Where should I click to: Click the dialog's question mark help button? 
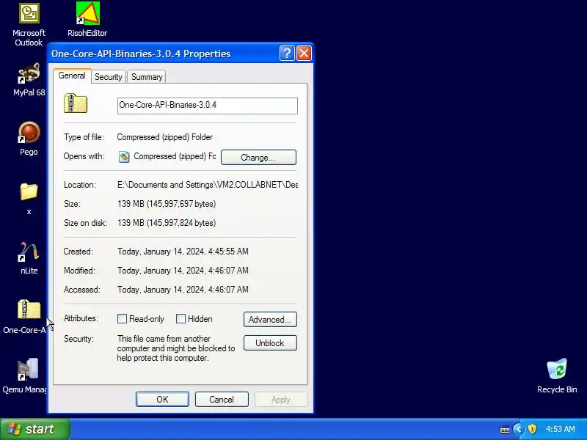coord(287,53)
